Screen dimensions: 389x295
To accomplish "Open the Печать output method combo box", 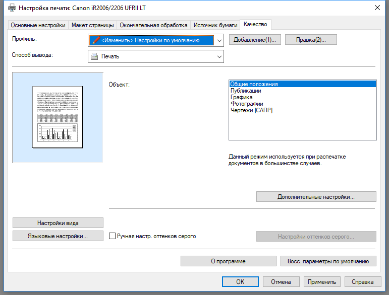I will click(156, 56).
